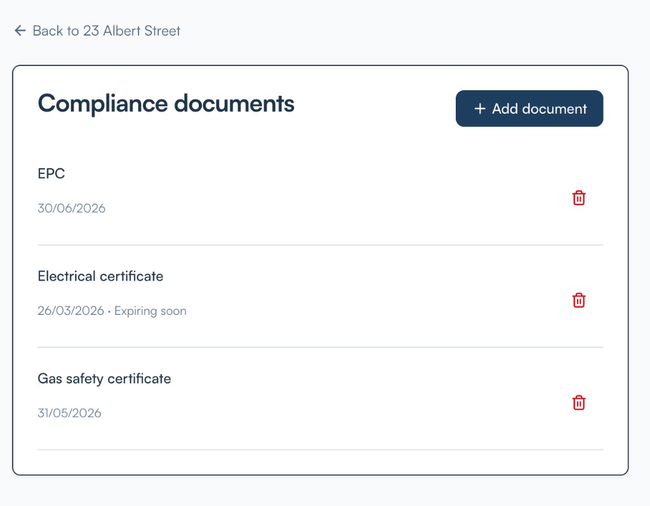The height and width of the screenshot is (506, 650).
Task: Click the divider below the Electrical certificate row
Action: coord(320,347)
